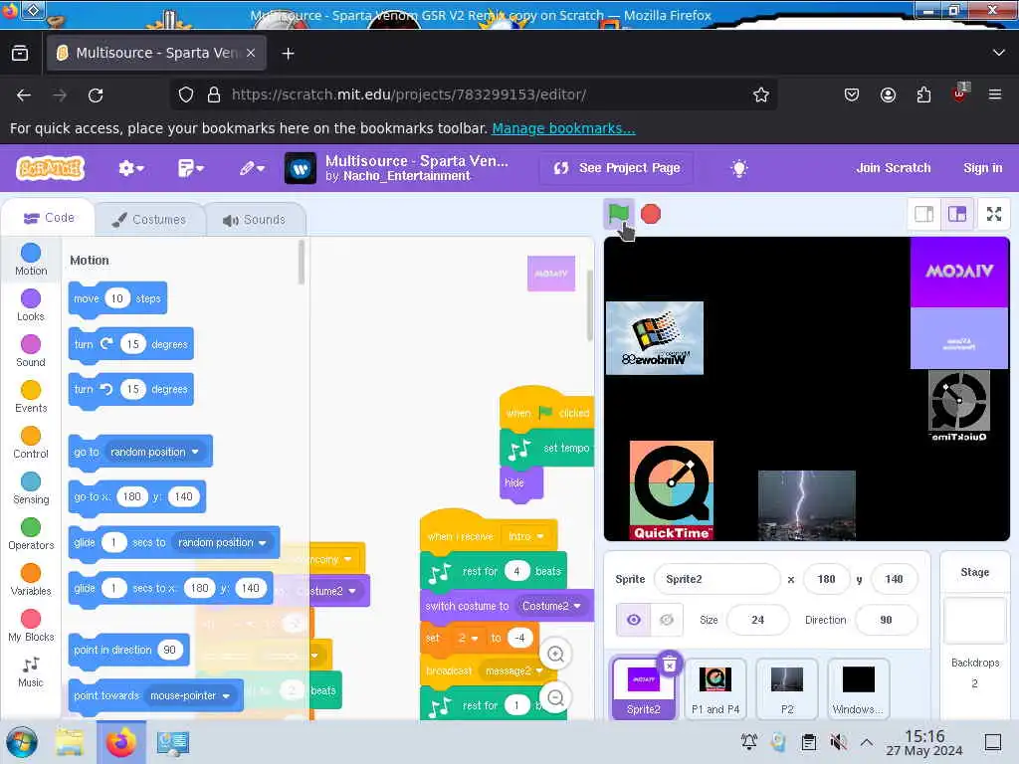1019x764 pixels.
Task: Open the Settings gear menu
Action: coord(130,168)
